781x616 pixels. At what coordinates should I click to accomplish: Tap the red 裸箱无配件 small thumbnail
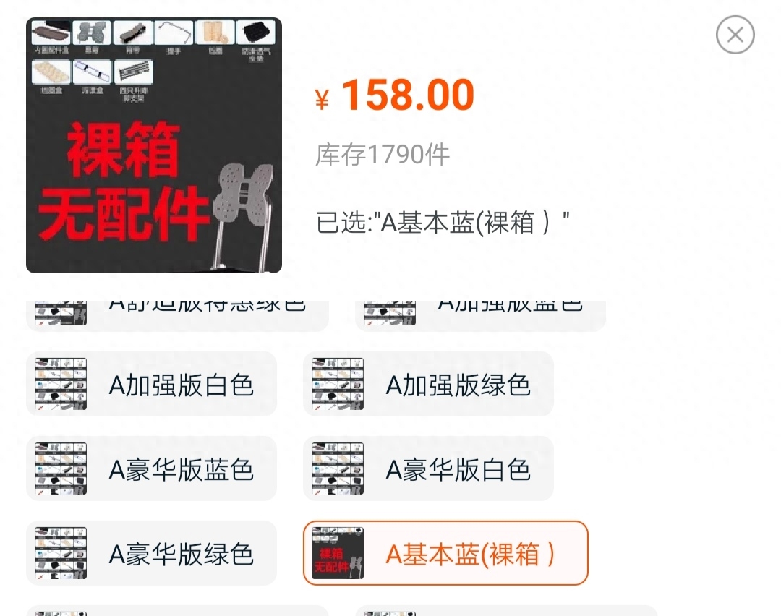tap(338, 553)
